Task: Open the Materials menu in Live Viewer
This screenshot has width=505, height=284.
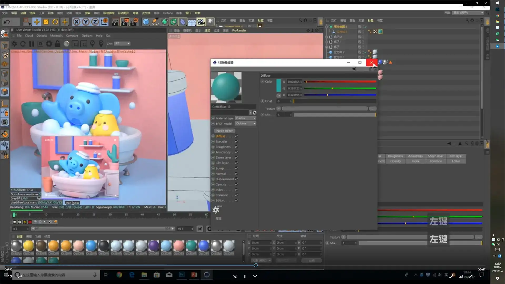Action: pyautogui.click(x=56, y=35)
